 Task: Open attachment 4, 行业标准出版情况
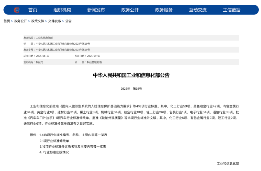pyautogui.click(x=54, y=152)
